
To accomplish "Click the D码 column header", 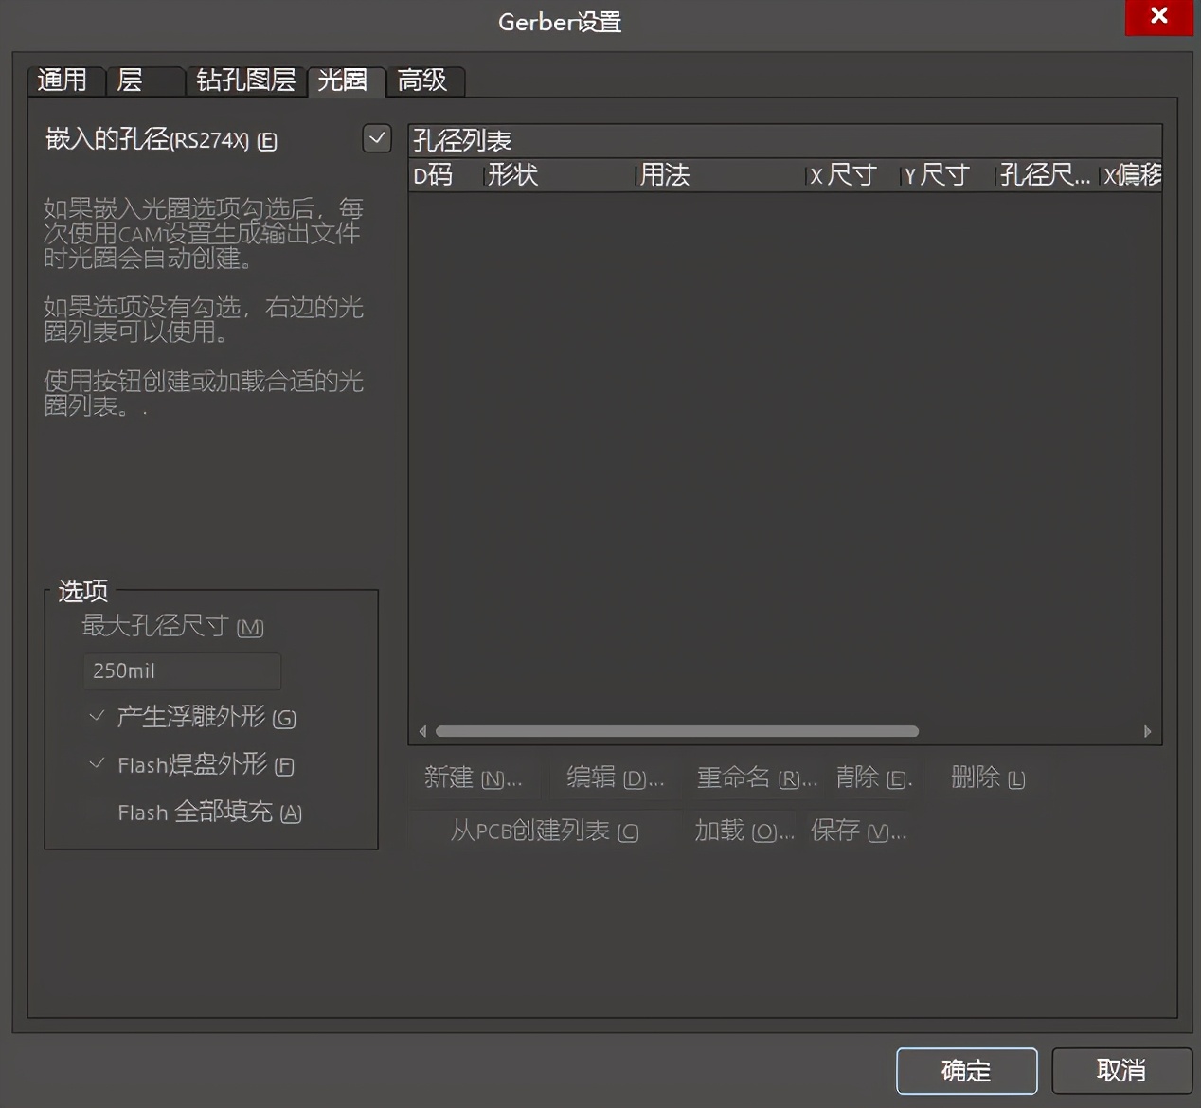I will pos(435,175).
